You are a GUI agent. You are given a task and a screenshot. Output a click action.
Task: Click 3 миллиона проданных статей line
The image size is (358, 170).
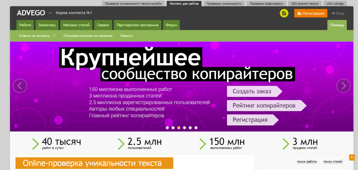[x=125, y=96]
